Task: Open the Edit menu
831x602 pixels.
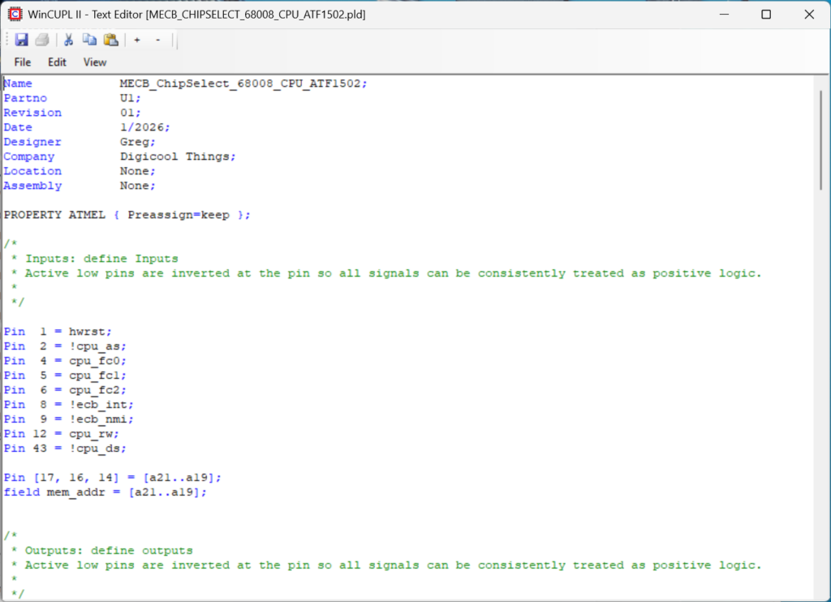Action: point(57,62)
